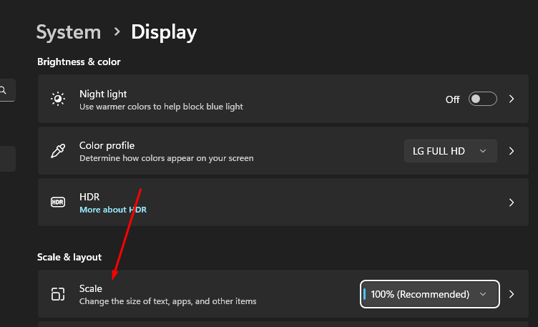Screen dimensions: 538x327
Task: Click the Night light sun icon
Action: click(x=58, y=99)
